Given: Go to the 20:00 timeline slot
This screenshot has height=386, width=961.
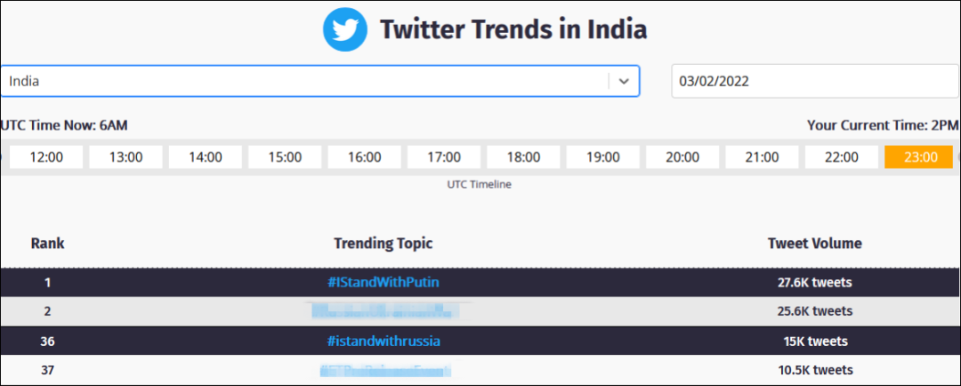Looking at the screenshot, I should pyautogui.click(x=682, y=157).
